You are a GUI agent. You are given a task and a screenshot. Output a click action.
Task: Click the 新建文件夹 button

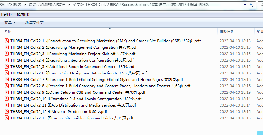[34, 23]
